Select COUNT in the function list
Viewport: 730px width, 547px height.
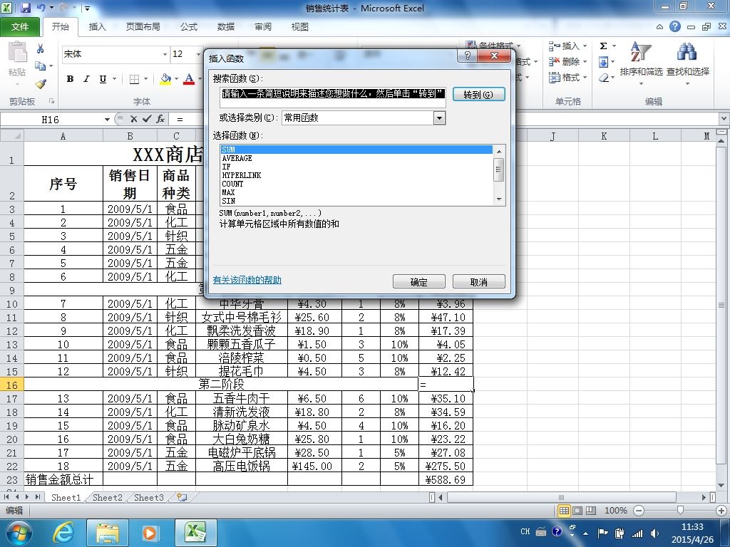(x=356, y=184)
